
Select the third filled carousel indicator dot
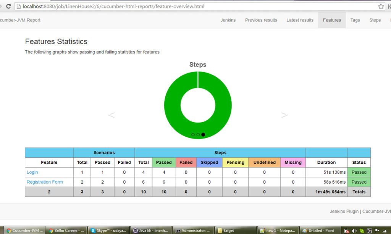point(203,135)
